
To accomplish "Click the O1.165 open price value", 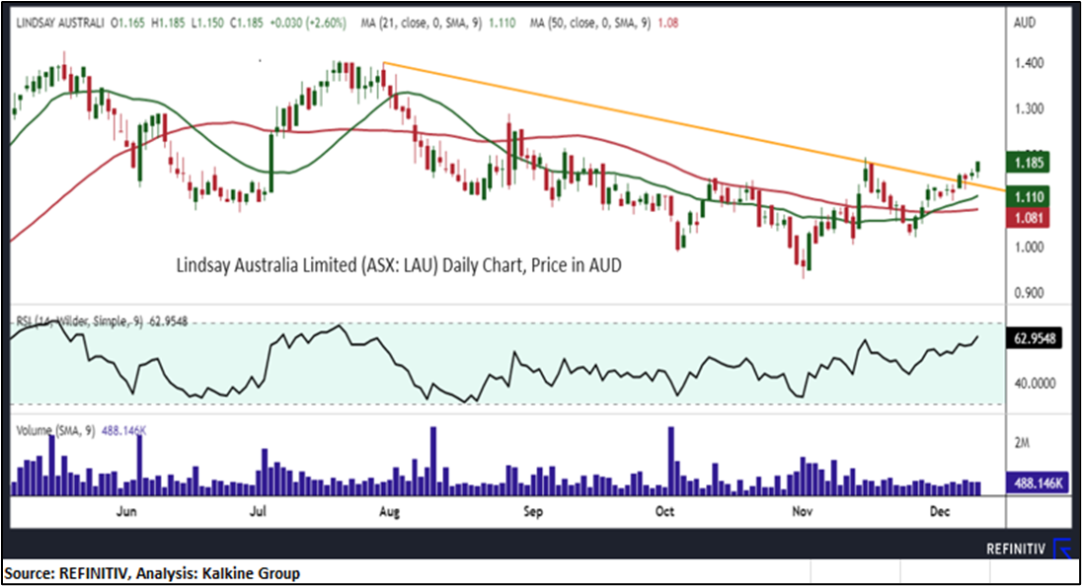I will pos(127,23).
